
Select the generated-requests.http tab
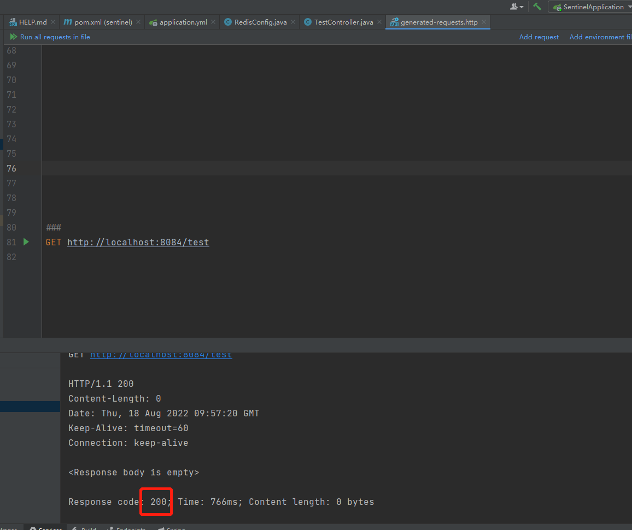tap(439, 22)
